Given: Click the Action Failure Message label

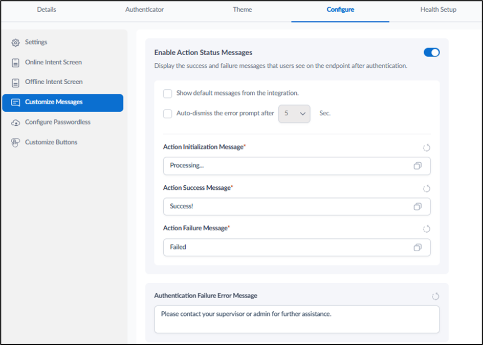Looking at the screenshot, I should point(196,228).
